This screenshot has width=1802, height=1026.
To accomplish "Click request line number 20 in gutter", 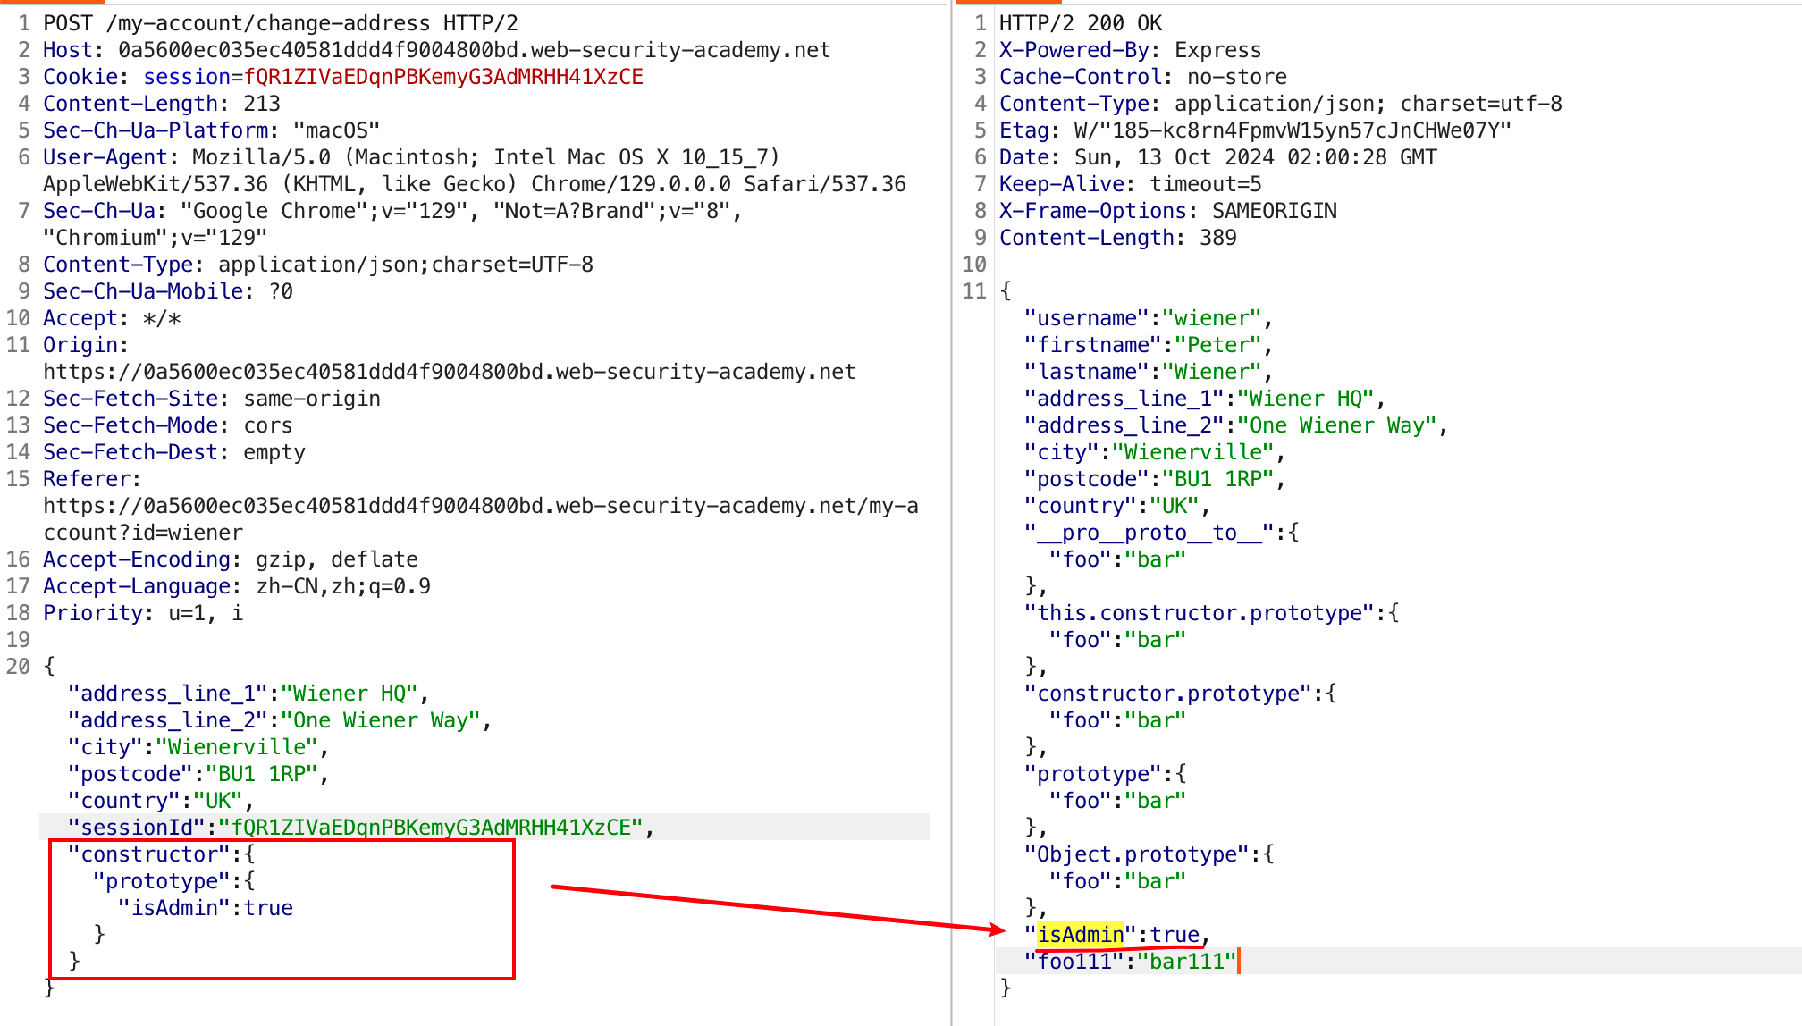I will tap(19, 667).
